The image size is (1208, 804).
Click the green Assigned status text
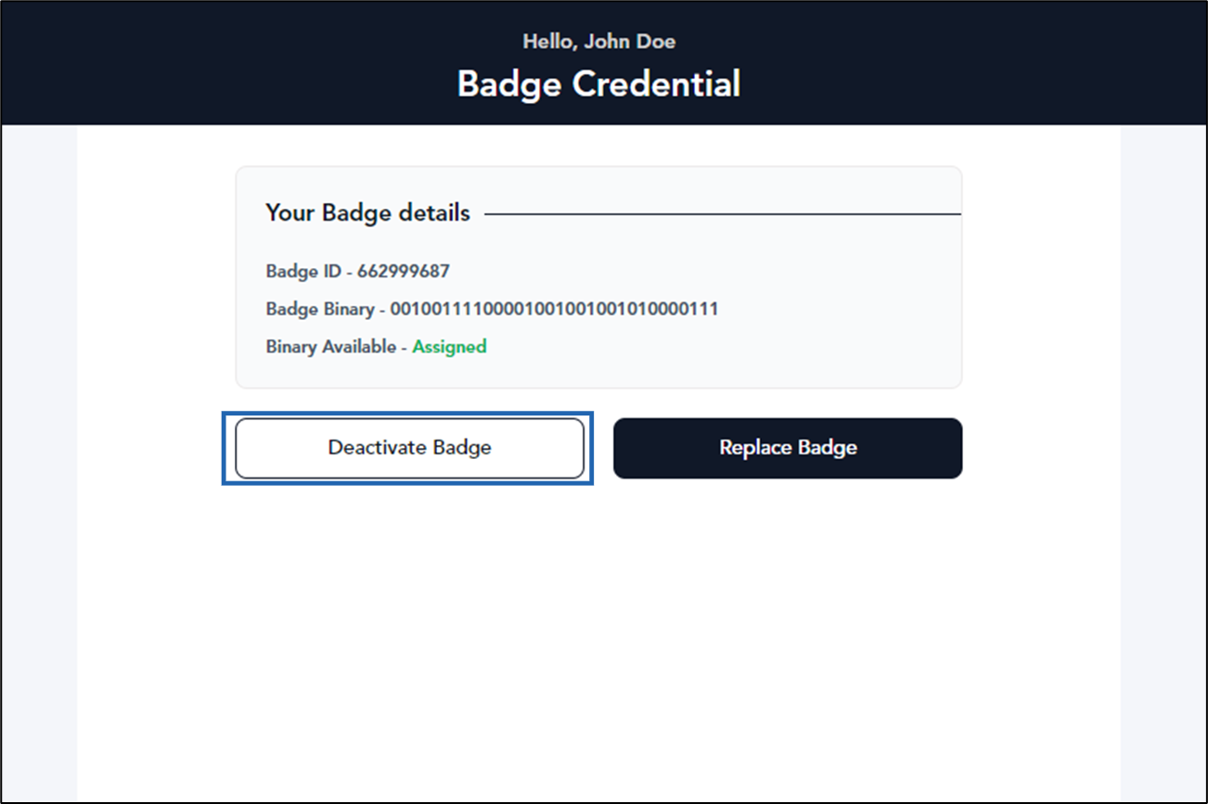[x=450, y=347]
